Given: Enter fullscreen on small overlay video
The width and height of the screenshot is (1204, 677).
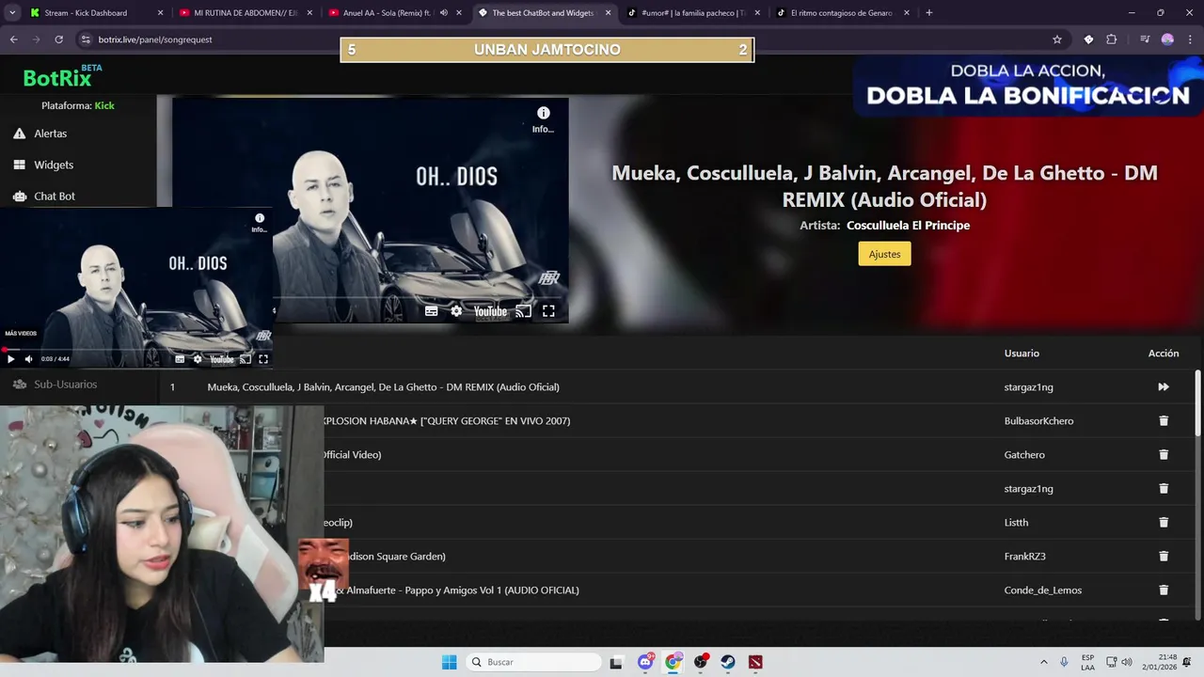Looking at the screenshot, I should (x=263, y=358).
